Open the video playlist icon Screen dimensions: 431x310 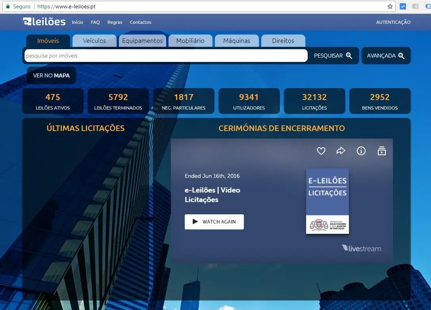point(381,151)
